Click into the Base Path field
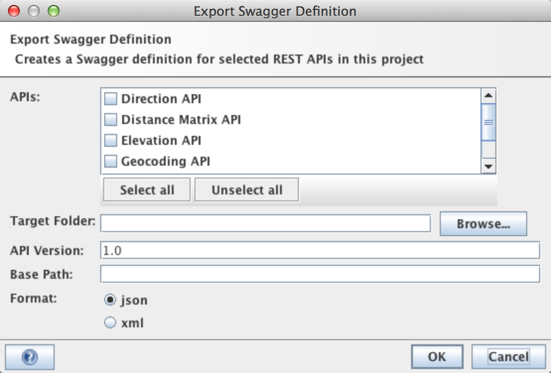Screen dimensions: 551x373 320,274
